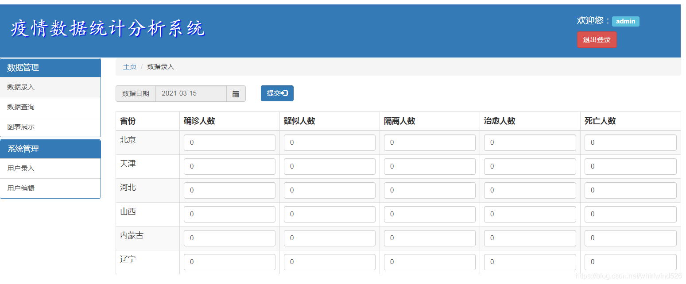This screenshot has height=284, width=686.
Task: Focus 山西 疑似人数 input
Action: tap(329, 215)
